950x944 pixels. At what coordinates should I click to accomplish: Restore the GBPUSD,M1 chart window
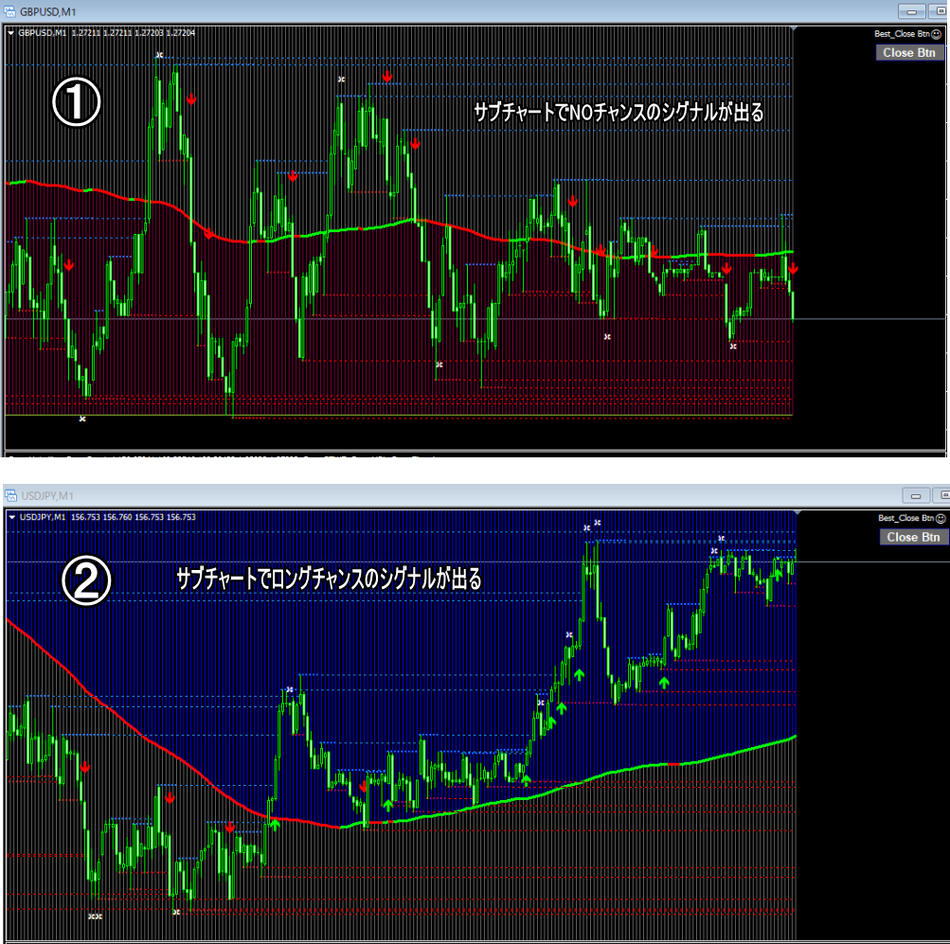coord(942,10)
